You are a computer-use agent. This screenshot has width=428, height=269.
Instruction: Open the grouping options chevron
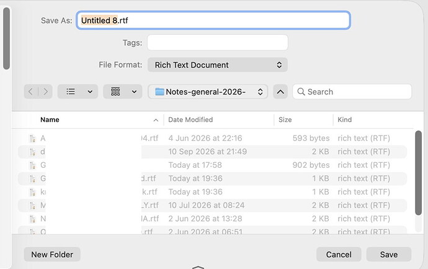[135, 91]
